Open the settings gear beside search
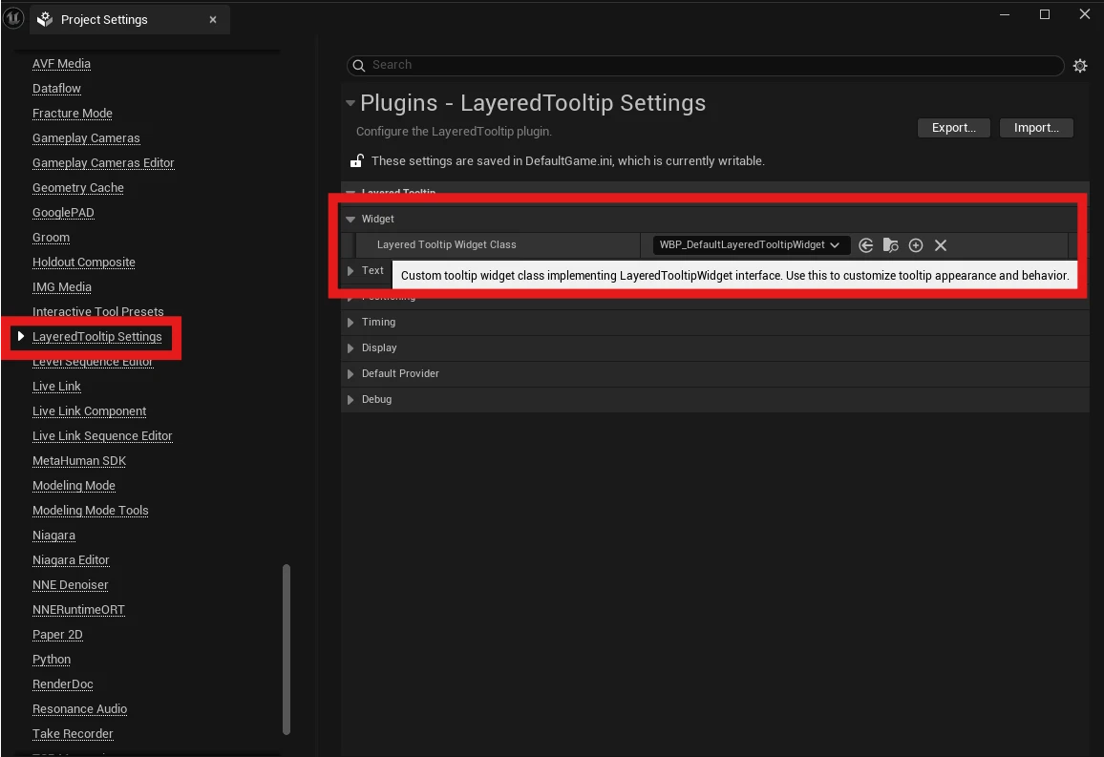This screenshot has width=1104, height=757. 1080,66
